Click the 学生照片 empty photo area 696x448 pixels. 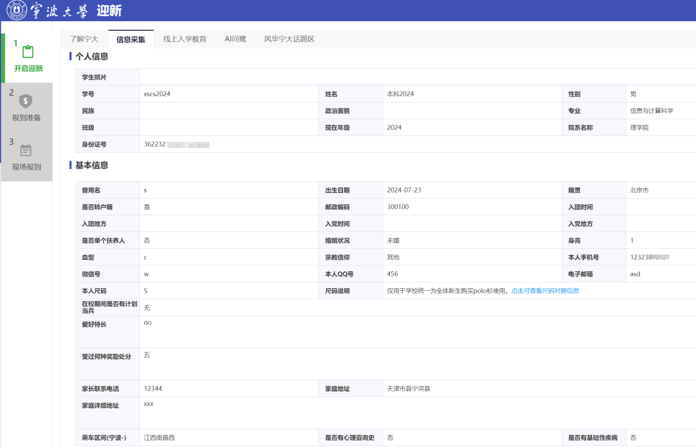tap(418, 77)
